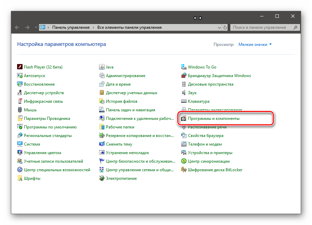The height and width of the screenshot is (225, 312).
Task: Click the Mouse (Мышь) icon
Action: click(20, 110)
